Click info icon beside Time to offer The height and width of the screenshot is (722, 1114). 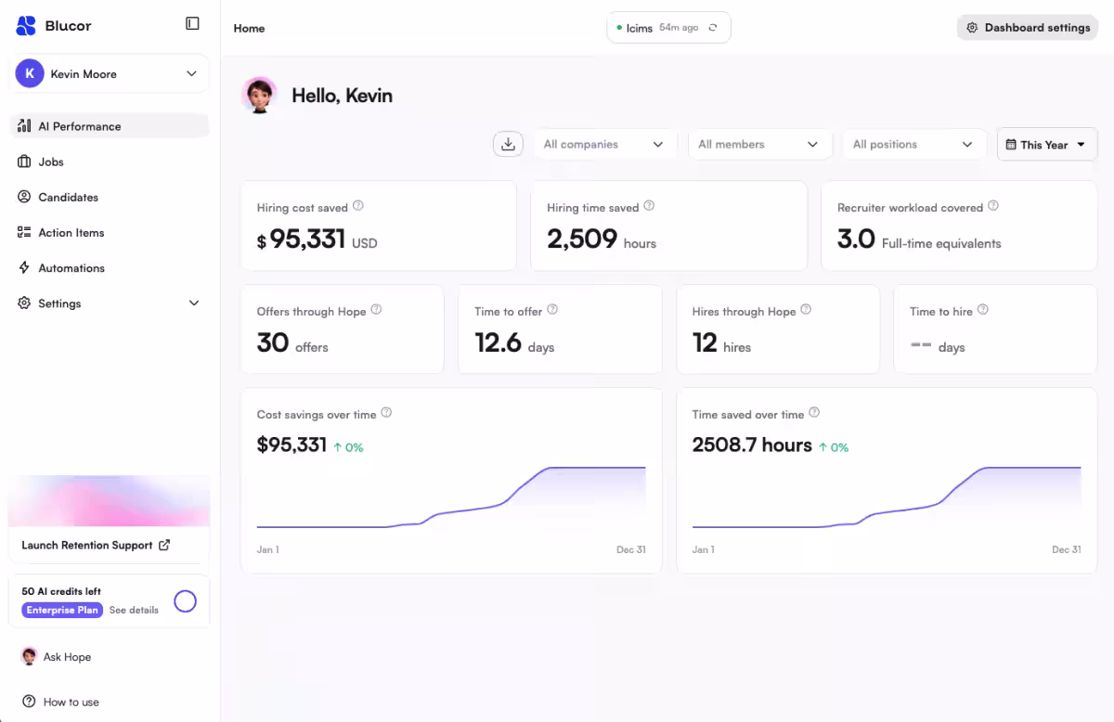tap(552, 310)
